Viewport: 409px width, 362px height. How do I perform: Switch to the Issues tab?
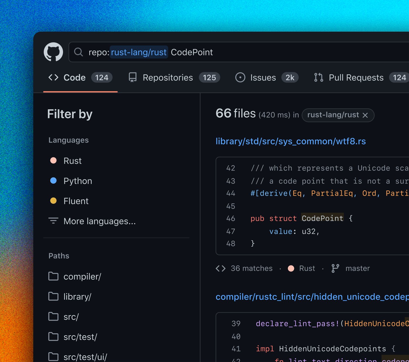tap(267, 78)
